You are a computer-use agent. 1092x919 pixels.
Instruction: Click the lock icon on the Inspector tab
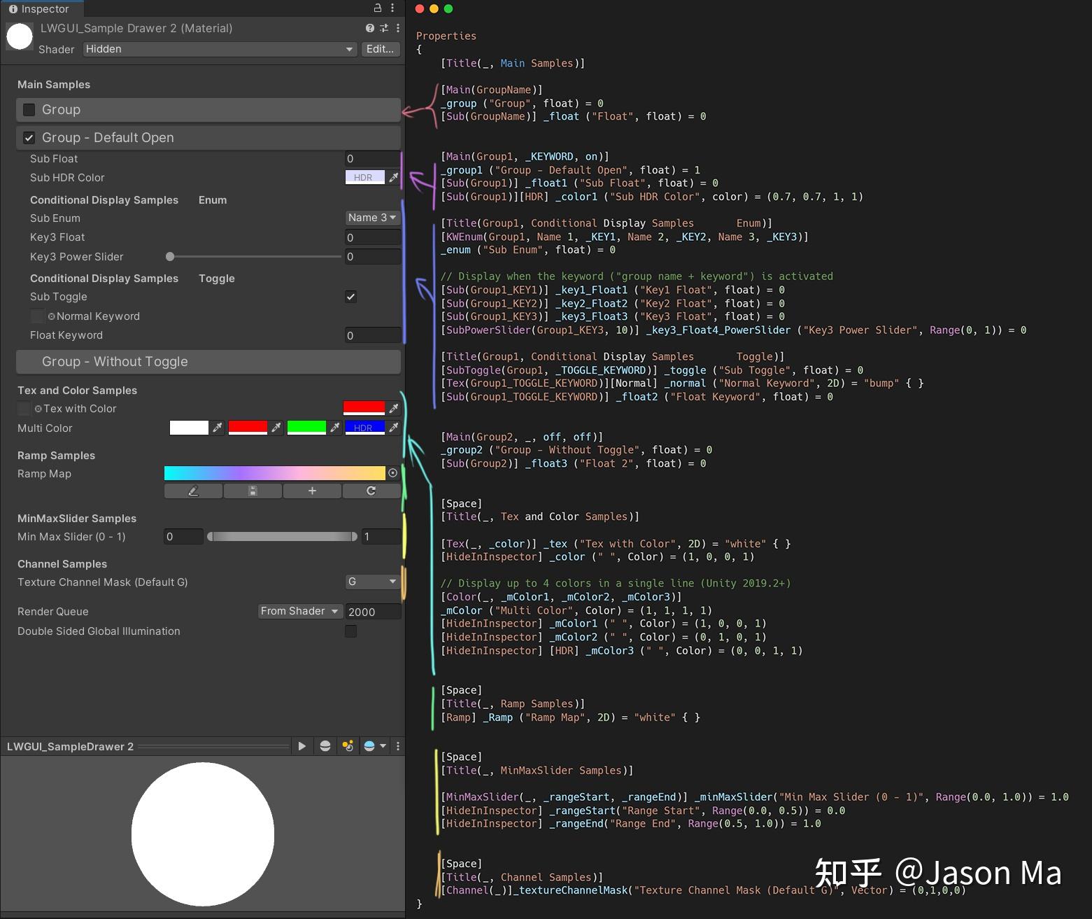(x=376, y=8)
